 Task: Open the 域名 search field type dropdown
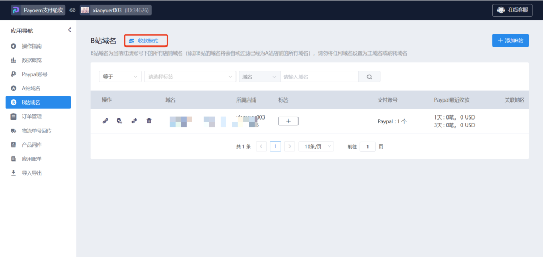point(259,77)
